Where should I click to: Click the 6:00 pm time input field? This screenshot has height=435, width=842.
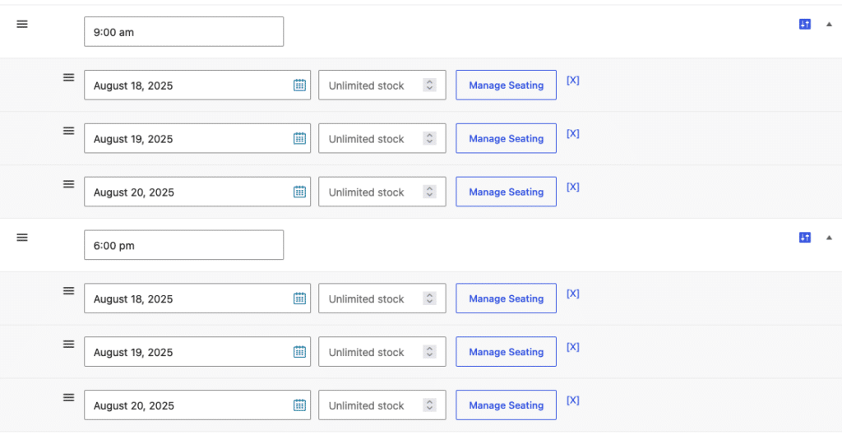click(x=183, y=245)
